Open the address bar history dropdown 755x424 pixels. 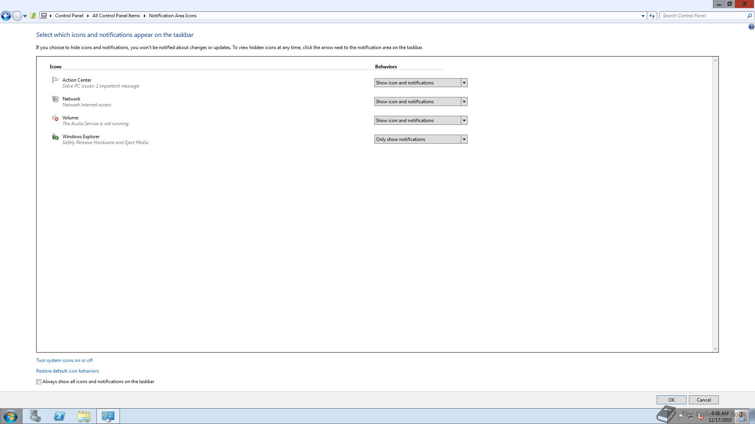click(x=643, y=16)
